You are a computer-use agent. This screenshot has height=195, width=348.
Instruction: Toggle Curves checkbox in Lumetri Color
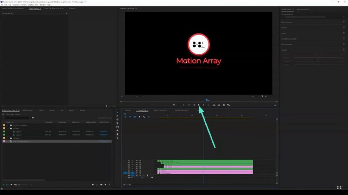tap(344, 33)
